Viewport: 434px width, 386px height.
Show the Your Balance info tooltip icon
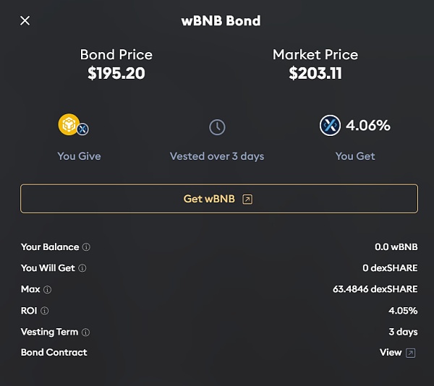click(x=86, y=247)
